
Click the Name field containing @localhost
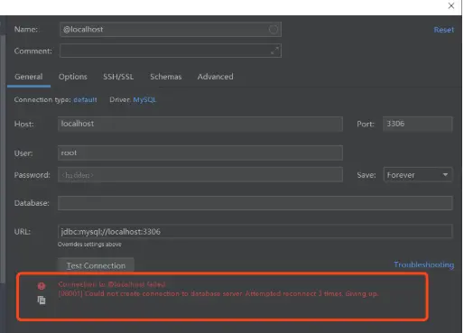[171, 30]
